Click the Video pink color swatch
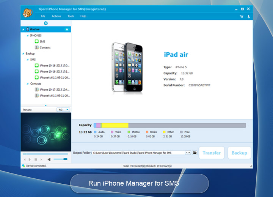This screenshot has width=273, height=197. click(112, 132)
